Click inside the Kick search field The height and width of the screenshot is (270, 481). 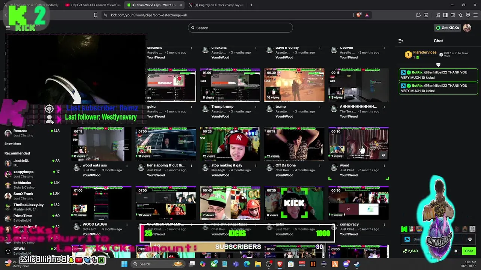coord(240,28)
